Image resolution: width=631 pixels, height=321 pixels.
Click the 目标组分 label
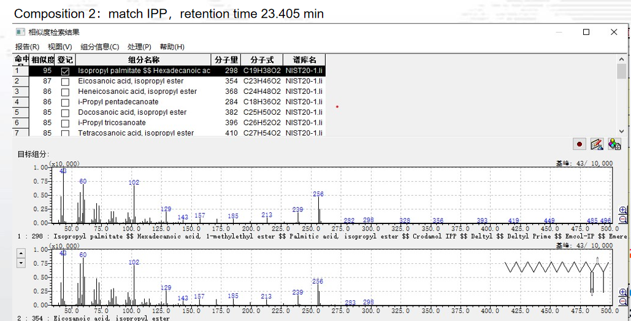click(x=33, y=154)
